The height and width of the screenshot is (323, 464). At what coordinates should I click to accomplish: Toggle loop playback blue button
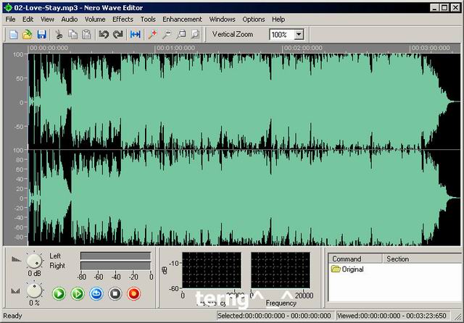96,294
